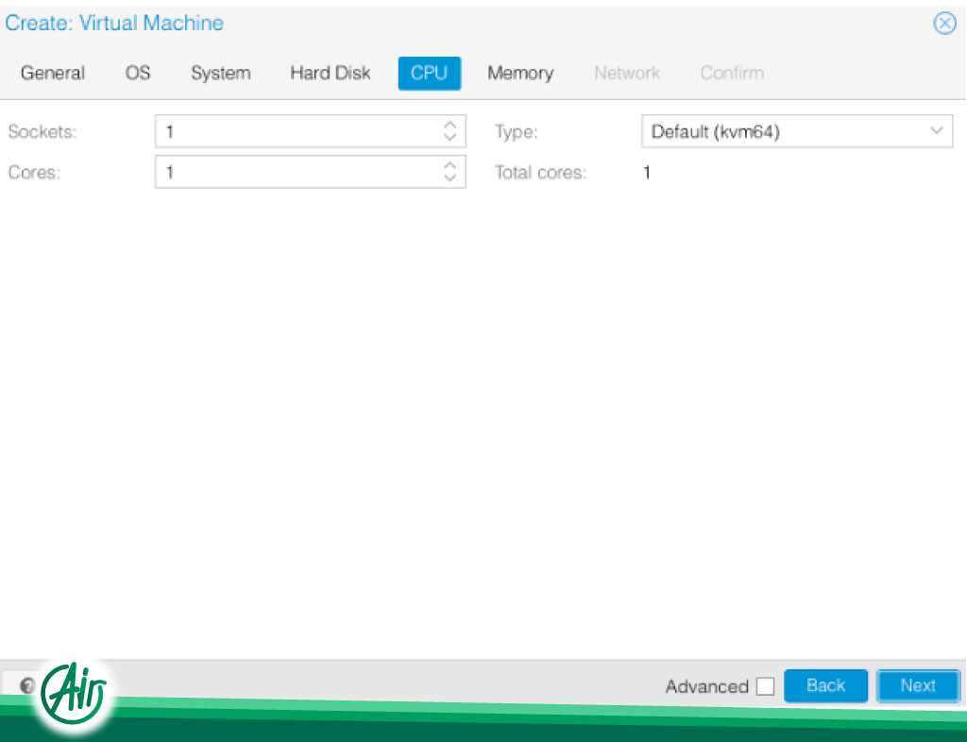Select the Confirm tab
Image resolution: width=967 pixels, height=742 pixels.
(732, 73)
